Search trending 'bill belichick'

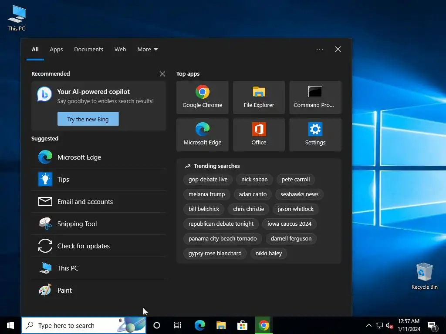(x=204, y=209)
